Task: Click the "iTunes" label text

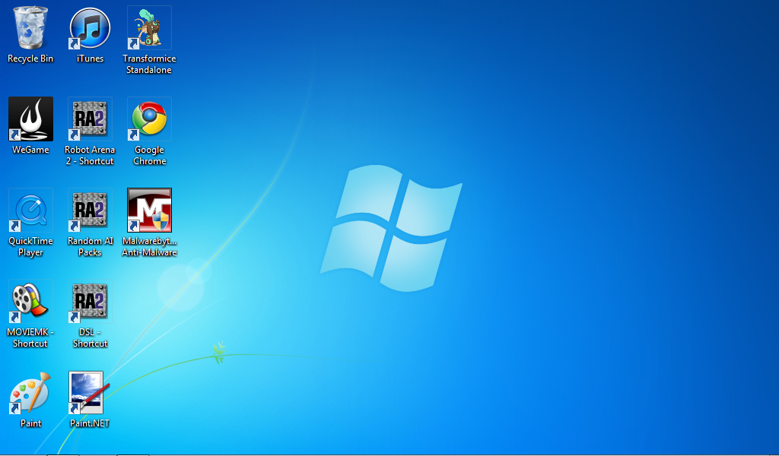Action: pos(90,59)
